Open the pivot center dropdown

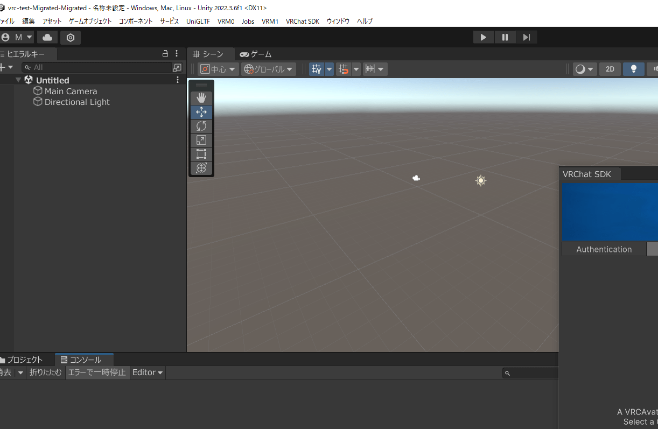[x=218, y=69]
